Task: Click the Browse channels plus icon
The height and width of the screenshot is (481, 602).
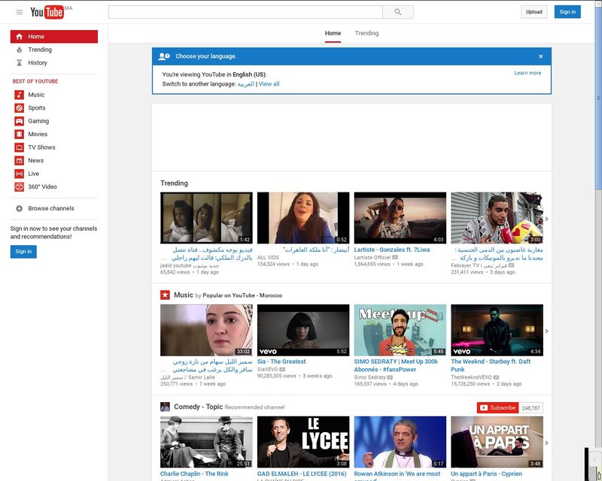Action: coord(20,208)
